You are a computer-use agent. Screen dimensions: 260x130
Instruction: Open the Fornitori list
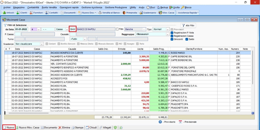tap(36, 13)
